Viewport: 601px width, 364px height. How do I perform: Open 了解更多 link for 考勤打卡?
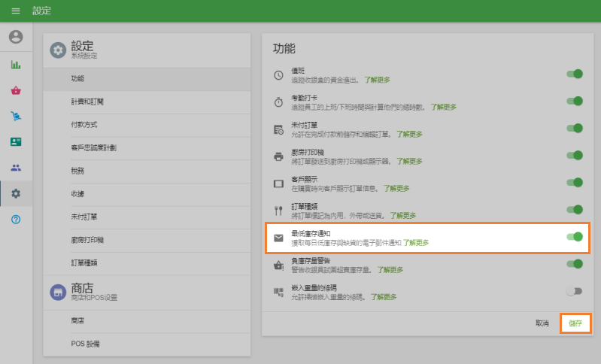pos(444,107)
